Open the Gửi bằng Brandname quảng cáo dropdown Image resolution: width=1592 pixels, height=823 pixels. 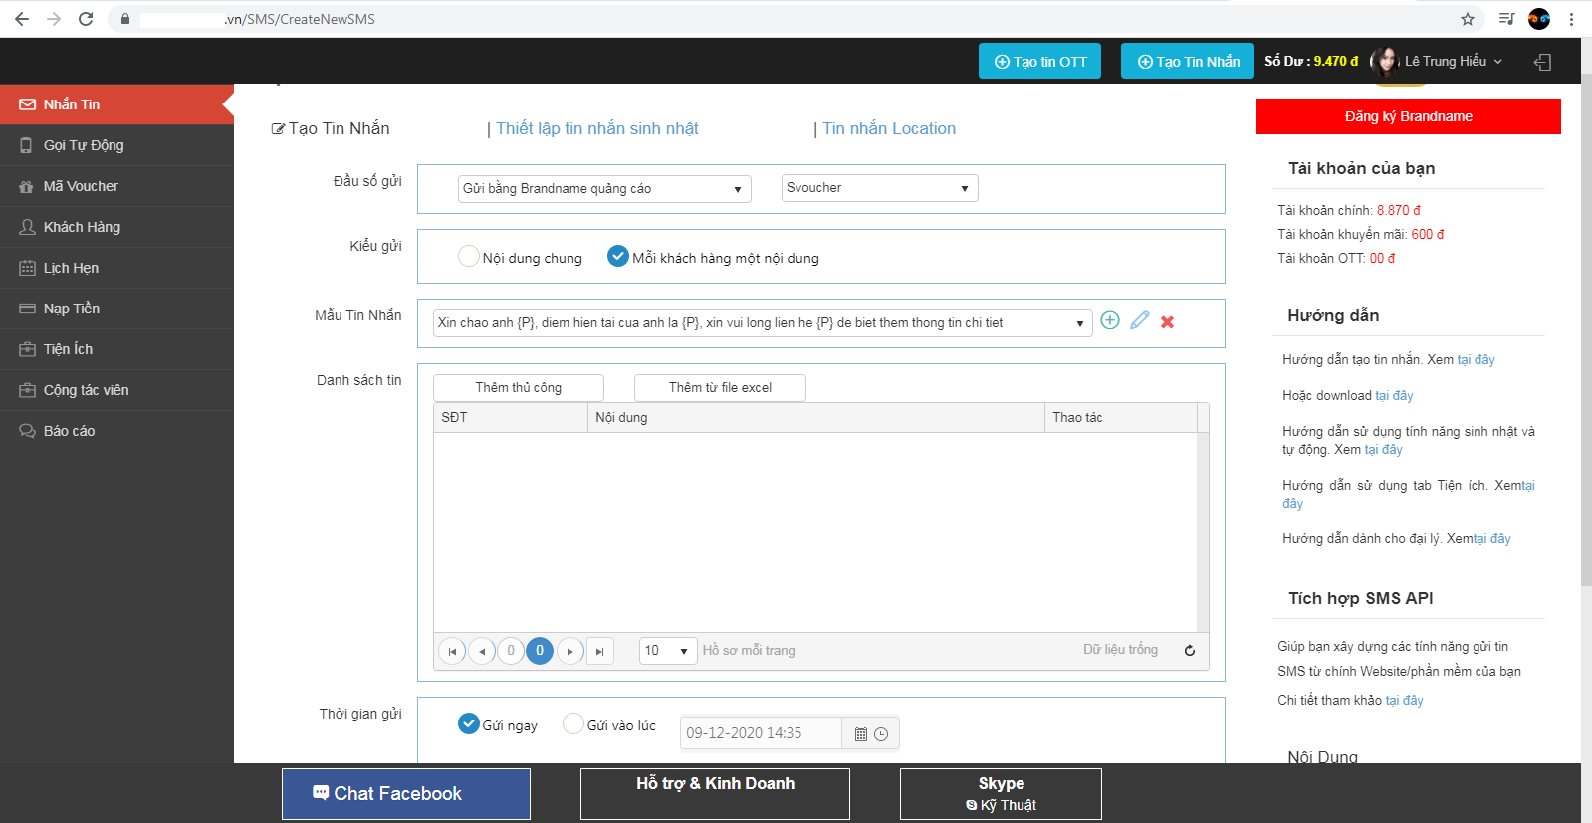(x=604, y=188)
